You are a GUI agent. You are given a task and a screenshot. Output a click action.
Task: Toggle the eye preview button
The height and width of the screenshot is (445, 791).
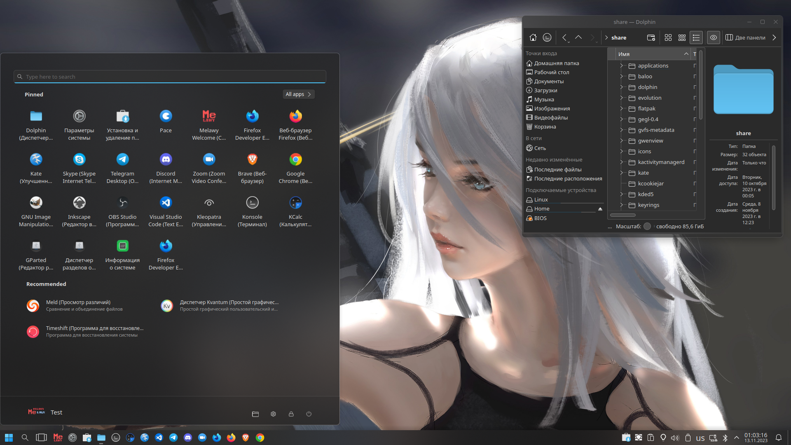(x=714, y=37)
